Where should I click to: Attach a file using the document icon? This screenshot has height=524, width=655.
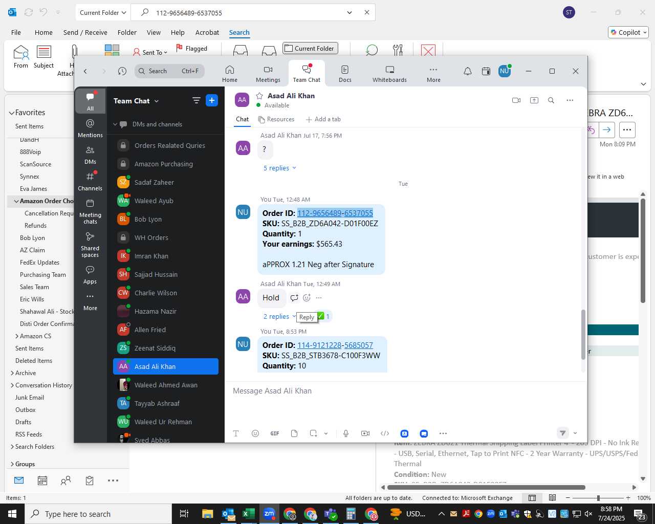click(x=294, y=433)
